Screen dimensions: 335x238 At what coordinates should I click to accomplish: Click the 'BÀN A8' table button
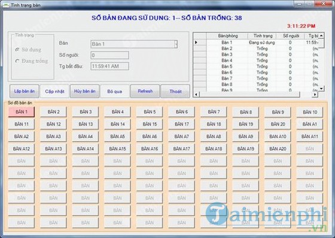[214, 136]
